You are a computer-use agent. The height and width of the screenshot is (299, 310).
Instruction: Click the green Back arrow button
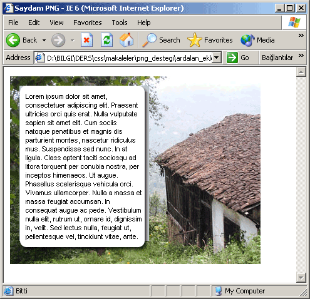click(x=13, y=40)
